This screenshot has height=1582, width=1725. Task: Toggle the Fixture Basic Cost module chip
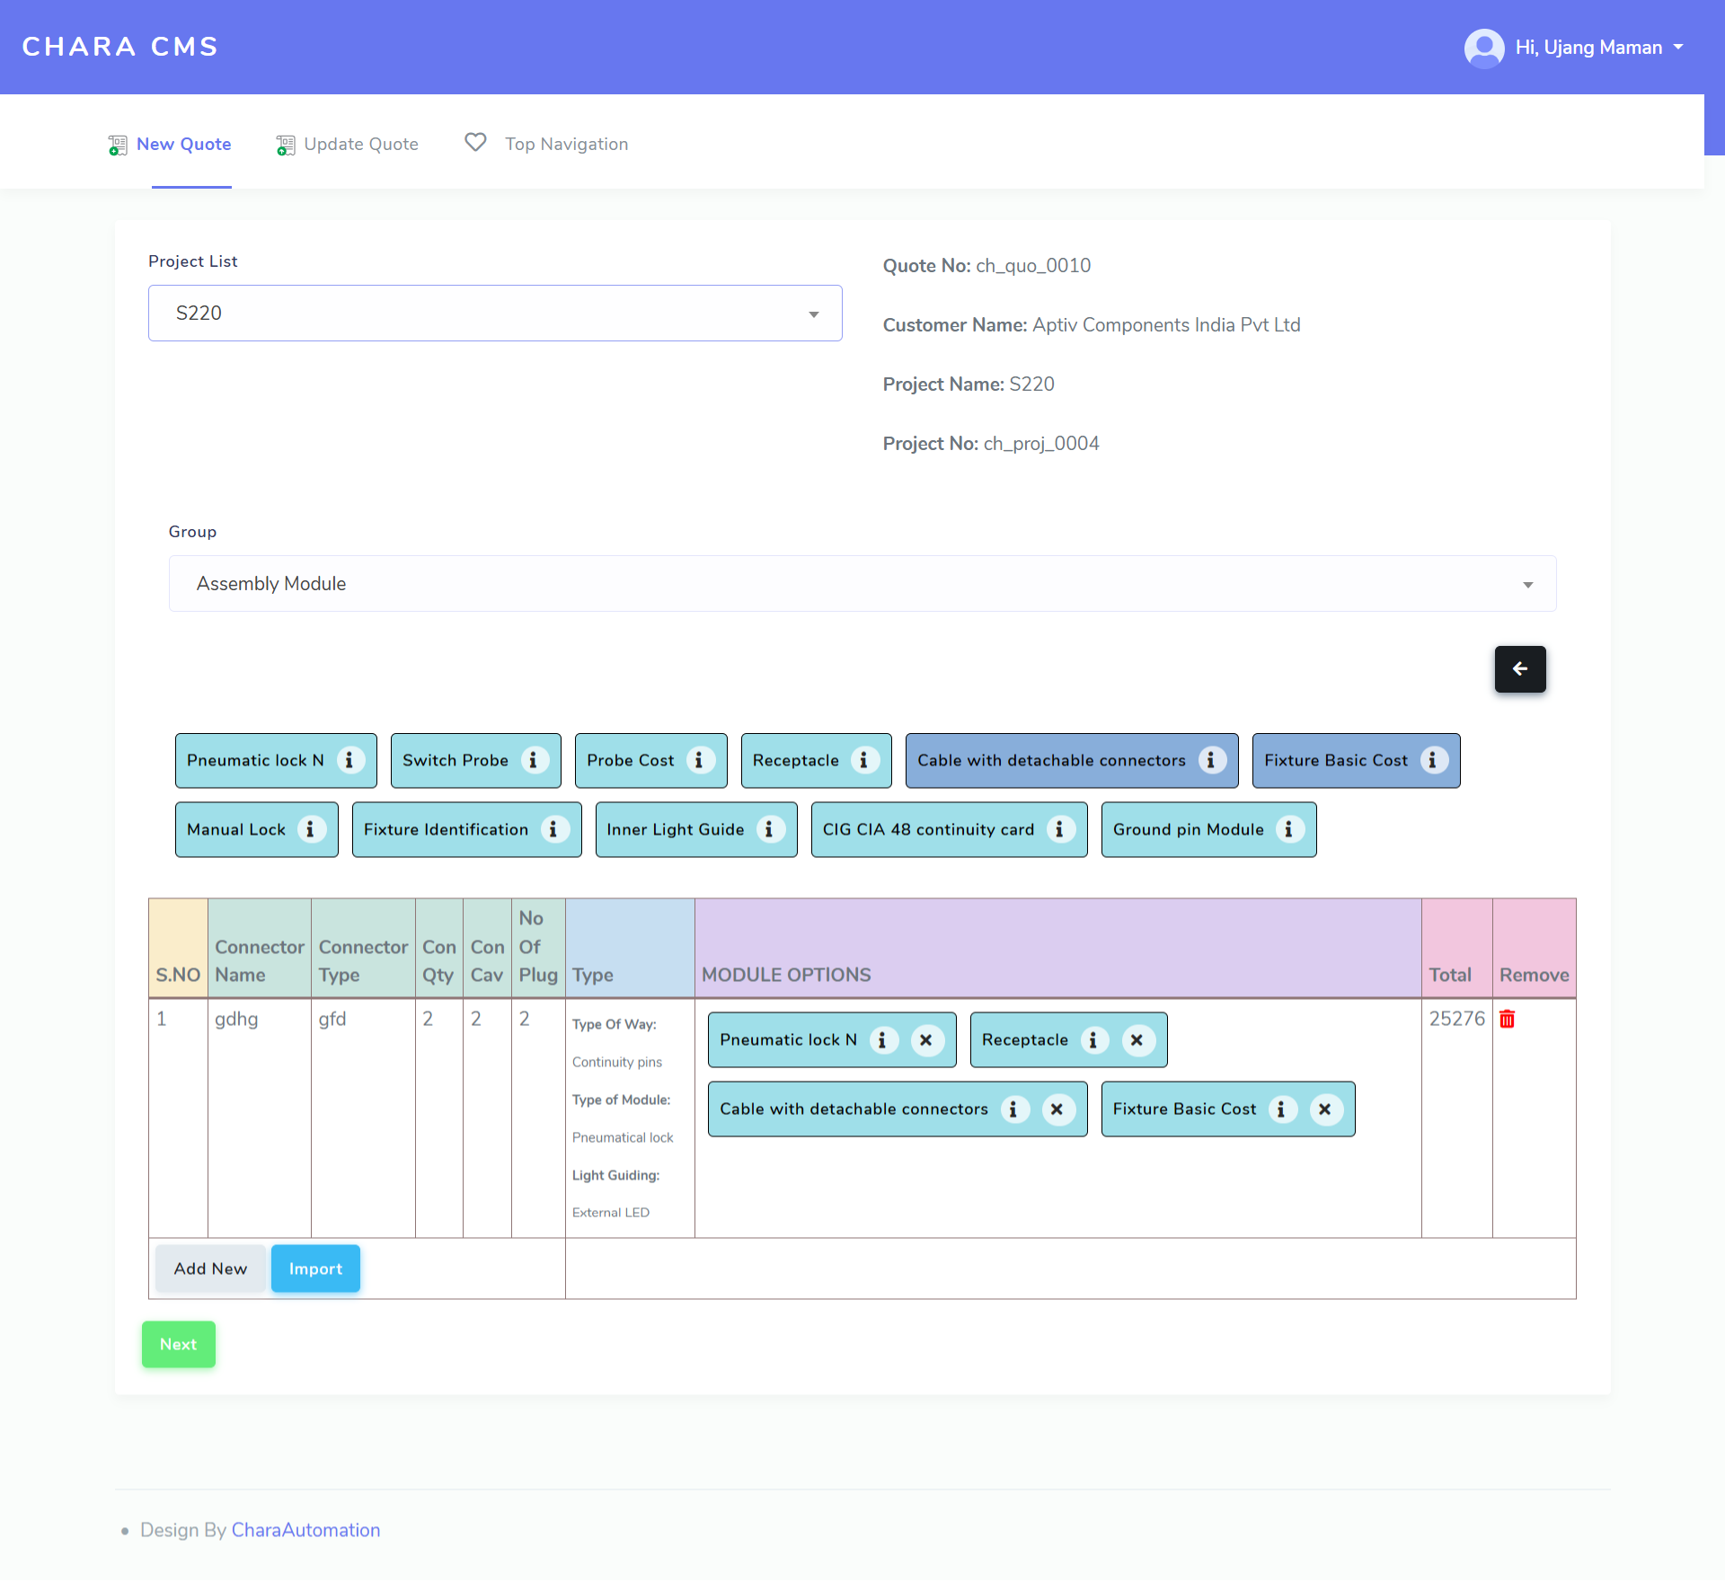pos(1335,761)
